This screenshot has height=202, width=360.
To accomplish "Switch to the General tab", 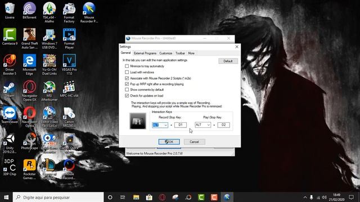I will pyautogui.click(x=126, y=53).
